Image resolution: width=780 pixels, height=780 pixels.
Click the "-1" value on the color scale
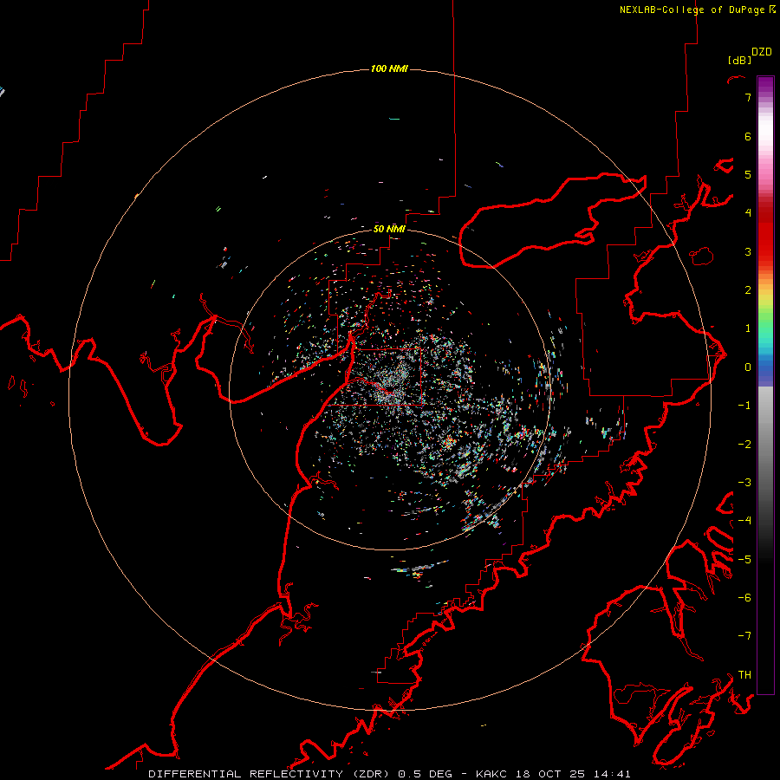744,406
